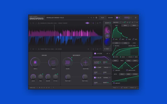
Task: Click the Morph pad handle
Action: click(x=107, y=36)
